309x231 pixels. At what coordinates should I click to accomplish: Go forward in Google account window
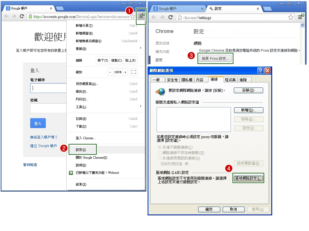14,16
